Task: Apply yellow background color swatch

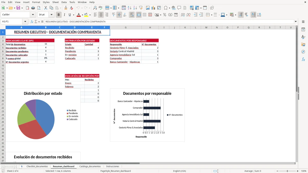Action: coord(86,15)
